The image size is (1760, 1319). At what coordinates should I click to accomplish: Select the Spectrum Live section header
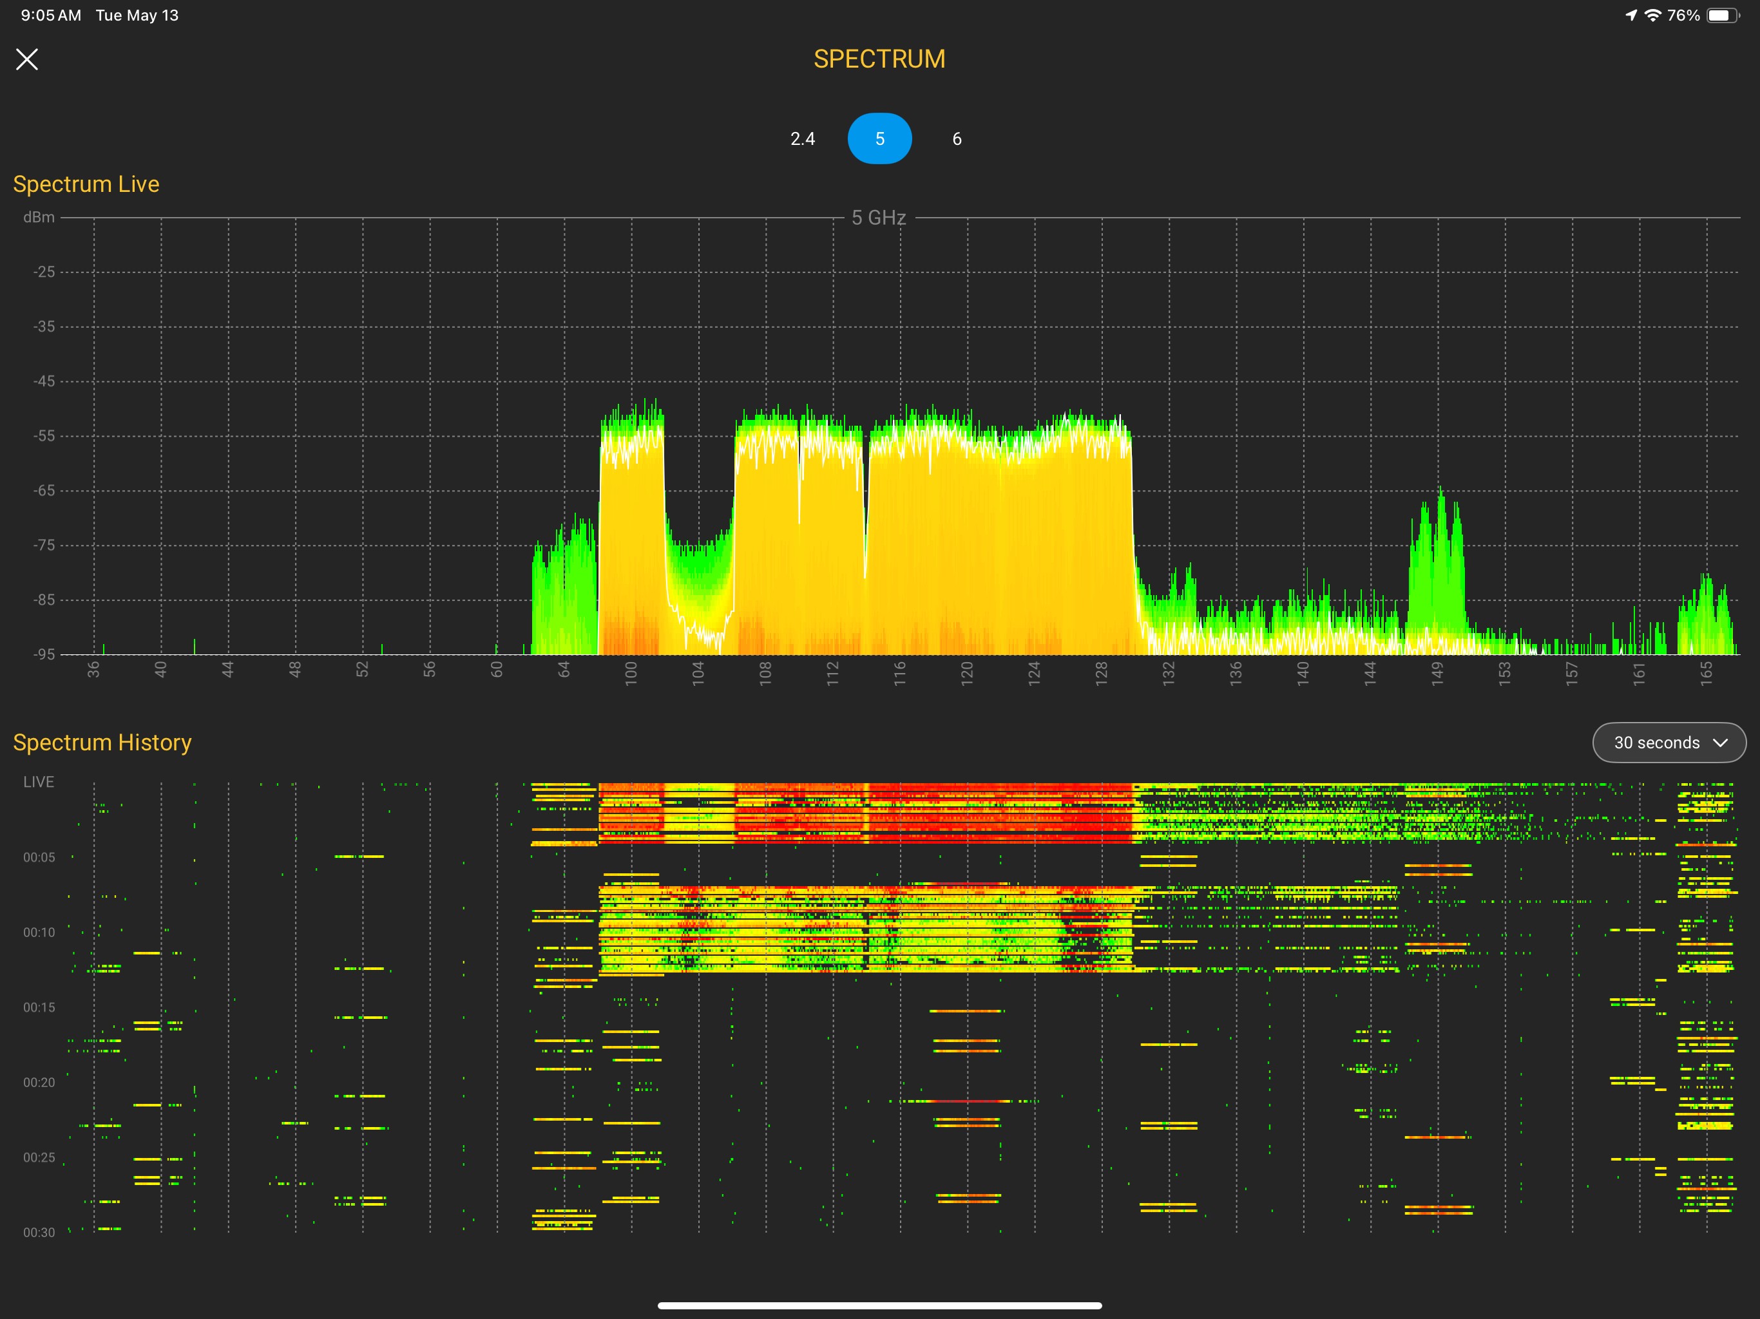tap(85, 184)
